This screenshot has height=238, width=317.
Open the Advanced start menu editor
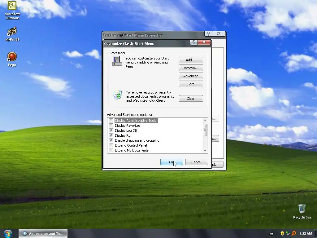(x=191, y=76)
